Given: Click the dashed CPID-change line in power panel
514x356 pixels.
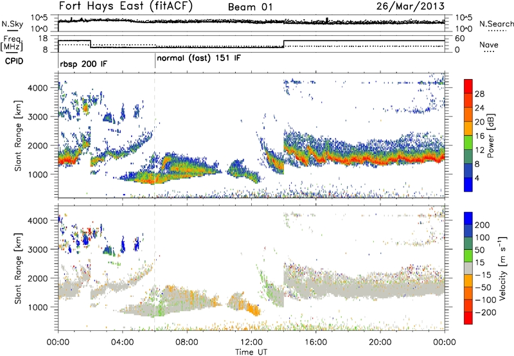Looking at the screenshot, I should tap(155, 136).
